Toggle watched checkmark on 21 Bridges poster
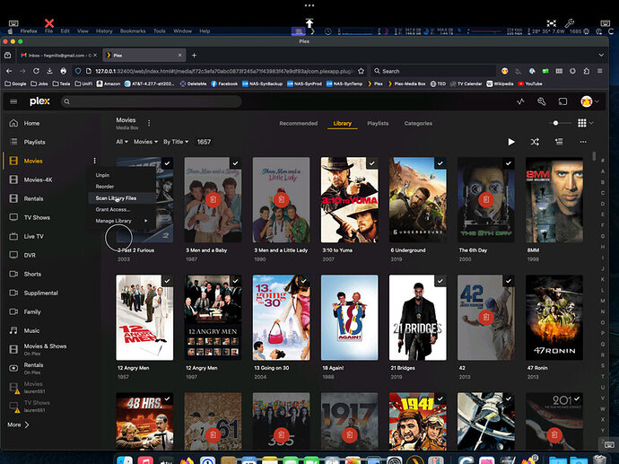 tap(440, 281)
